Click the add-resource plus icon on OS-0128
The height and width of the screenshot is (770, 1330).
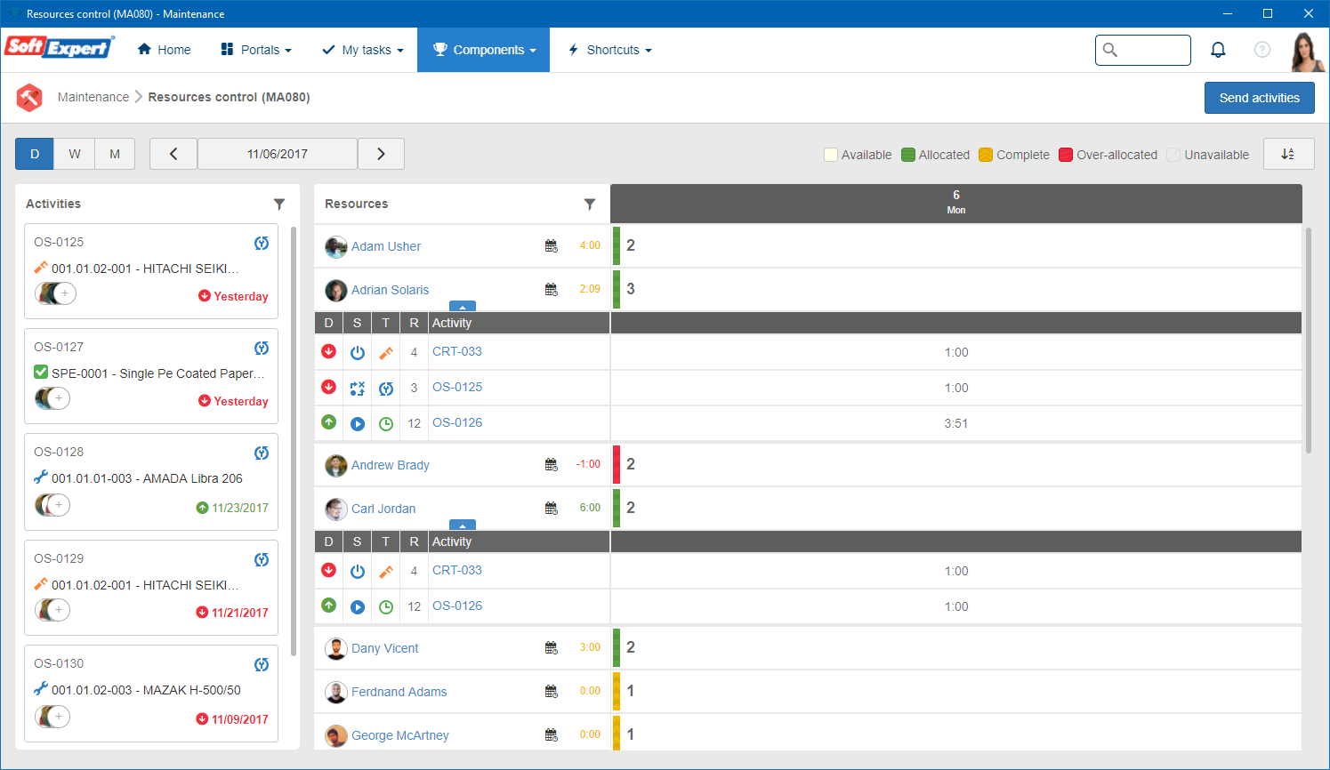pyautogui.click(x=59, y=505)
